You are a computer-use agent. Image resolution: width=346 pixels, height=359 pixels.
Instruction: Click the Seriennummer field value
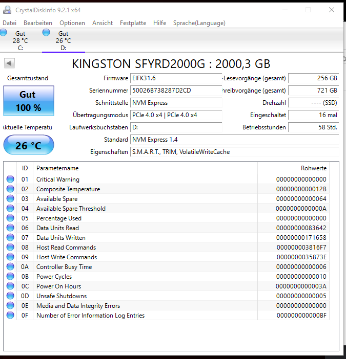pyautogui.click(x=176, y=91)
